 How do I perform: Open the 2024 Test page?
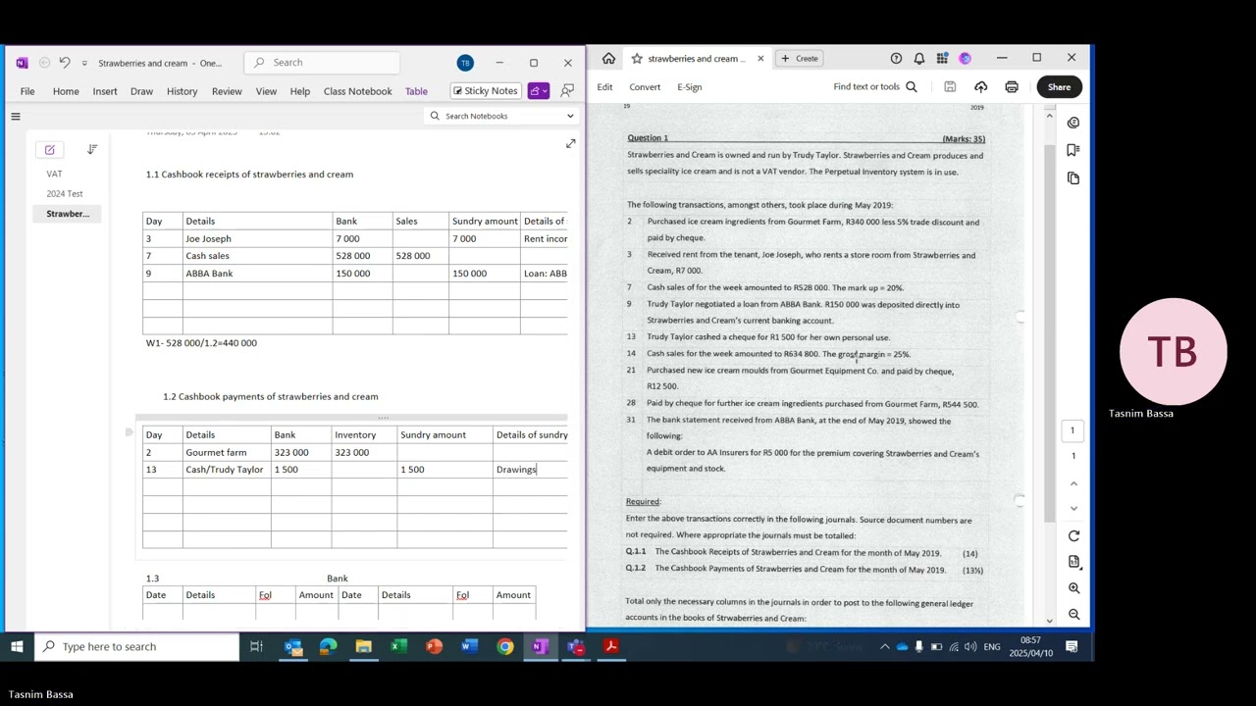click(x=65, y=194)
